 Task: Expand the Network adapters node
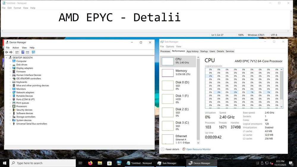[x=10, y=93]
